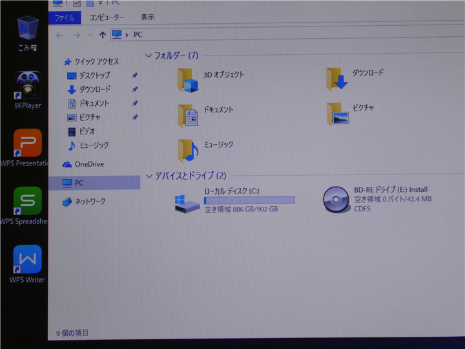
Task: Select ビデオ in the sidebar
Action: coord(81,131)
